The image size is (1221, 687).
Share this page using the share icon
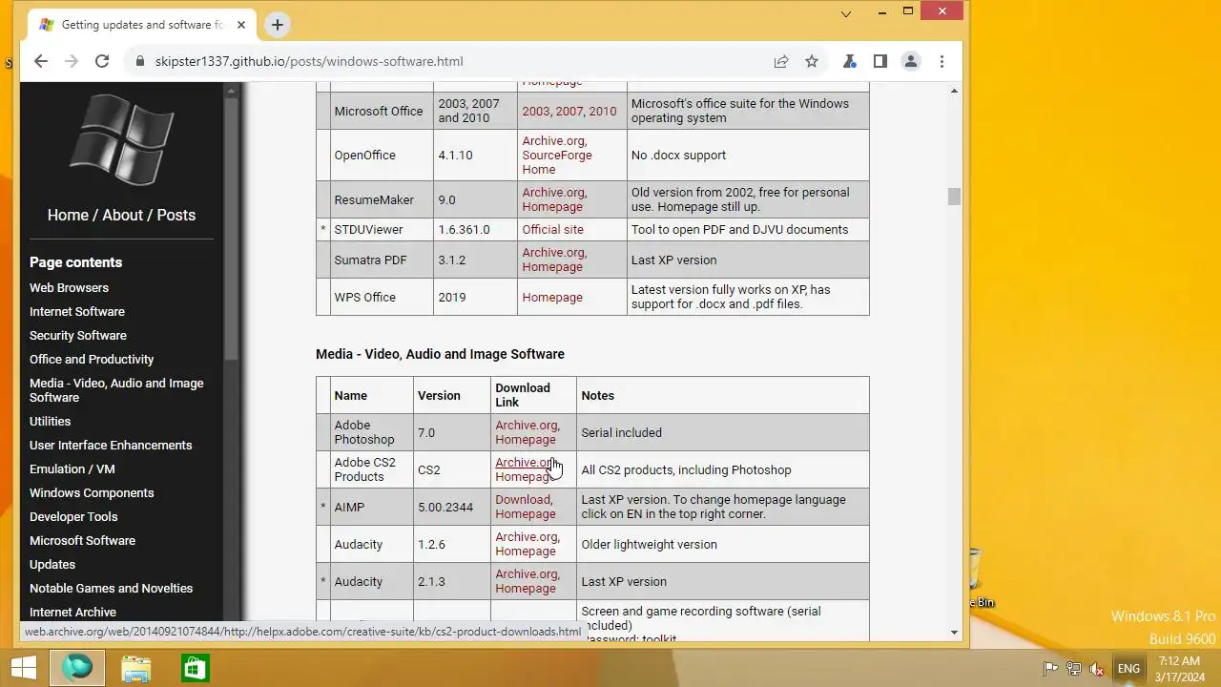pos(781,61)
